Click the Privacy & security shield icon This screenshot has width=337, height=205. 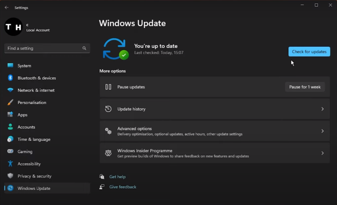(10, 176)
